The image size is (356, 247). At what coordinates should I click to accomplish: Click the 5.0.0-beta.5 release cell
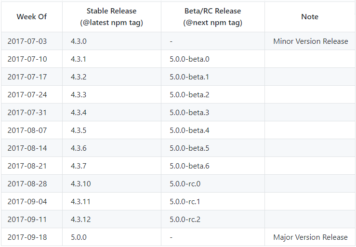coord(189,148)
